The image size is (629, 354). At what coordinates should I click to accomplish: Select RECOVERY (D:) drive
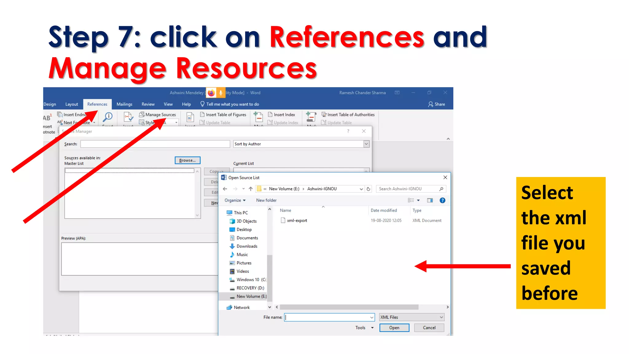pos(247,288)
